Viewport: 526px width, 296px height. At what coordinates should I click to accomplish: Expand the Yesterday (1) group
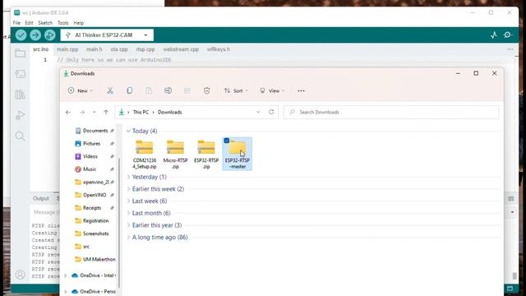[128, 177]
